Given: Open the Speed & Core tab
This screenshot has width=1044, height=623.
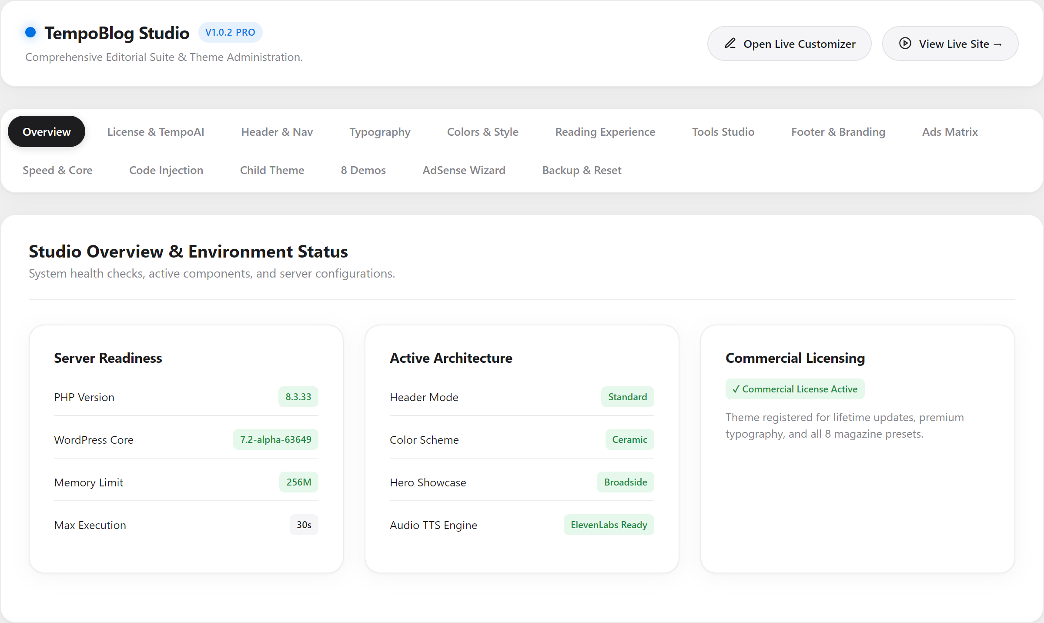Looking at the screenshot, I should pos(57,170).
